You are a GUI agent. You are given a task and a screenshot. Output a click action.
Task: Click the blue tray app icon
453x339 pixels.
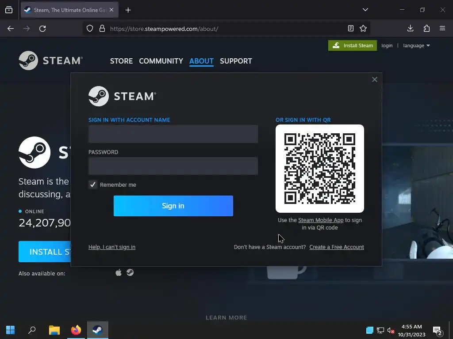pyautogui.click(x=369, y=330)
